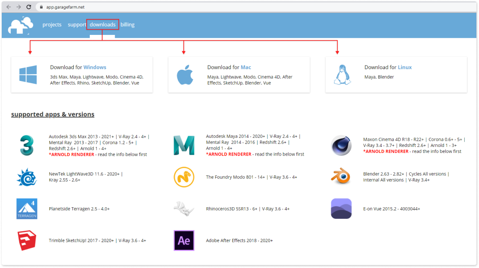Image resolution: width=479 pixels, height=268 pixels.
Task: Open the billing tab
Action: 127,25
